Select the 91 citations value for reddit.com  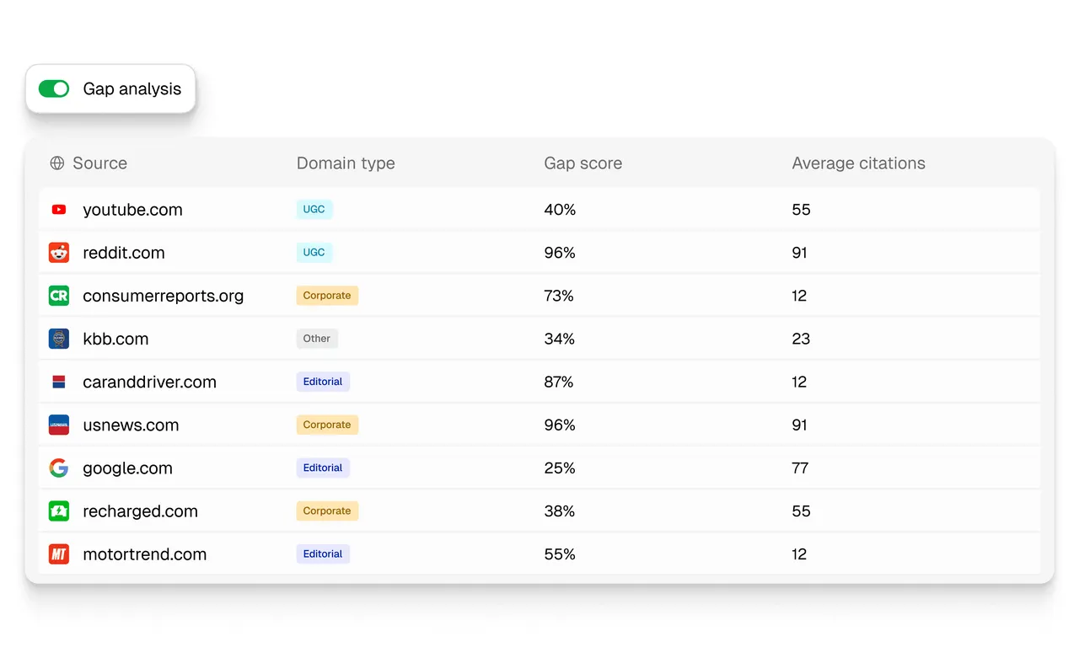(800, 253)
